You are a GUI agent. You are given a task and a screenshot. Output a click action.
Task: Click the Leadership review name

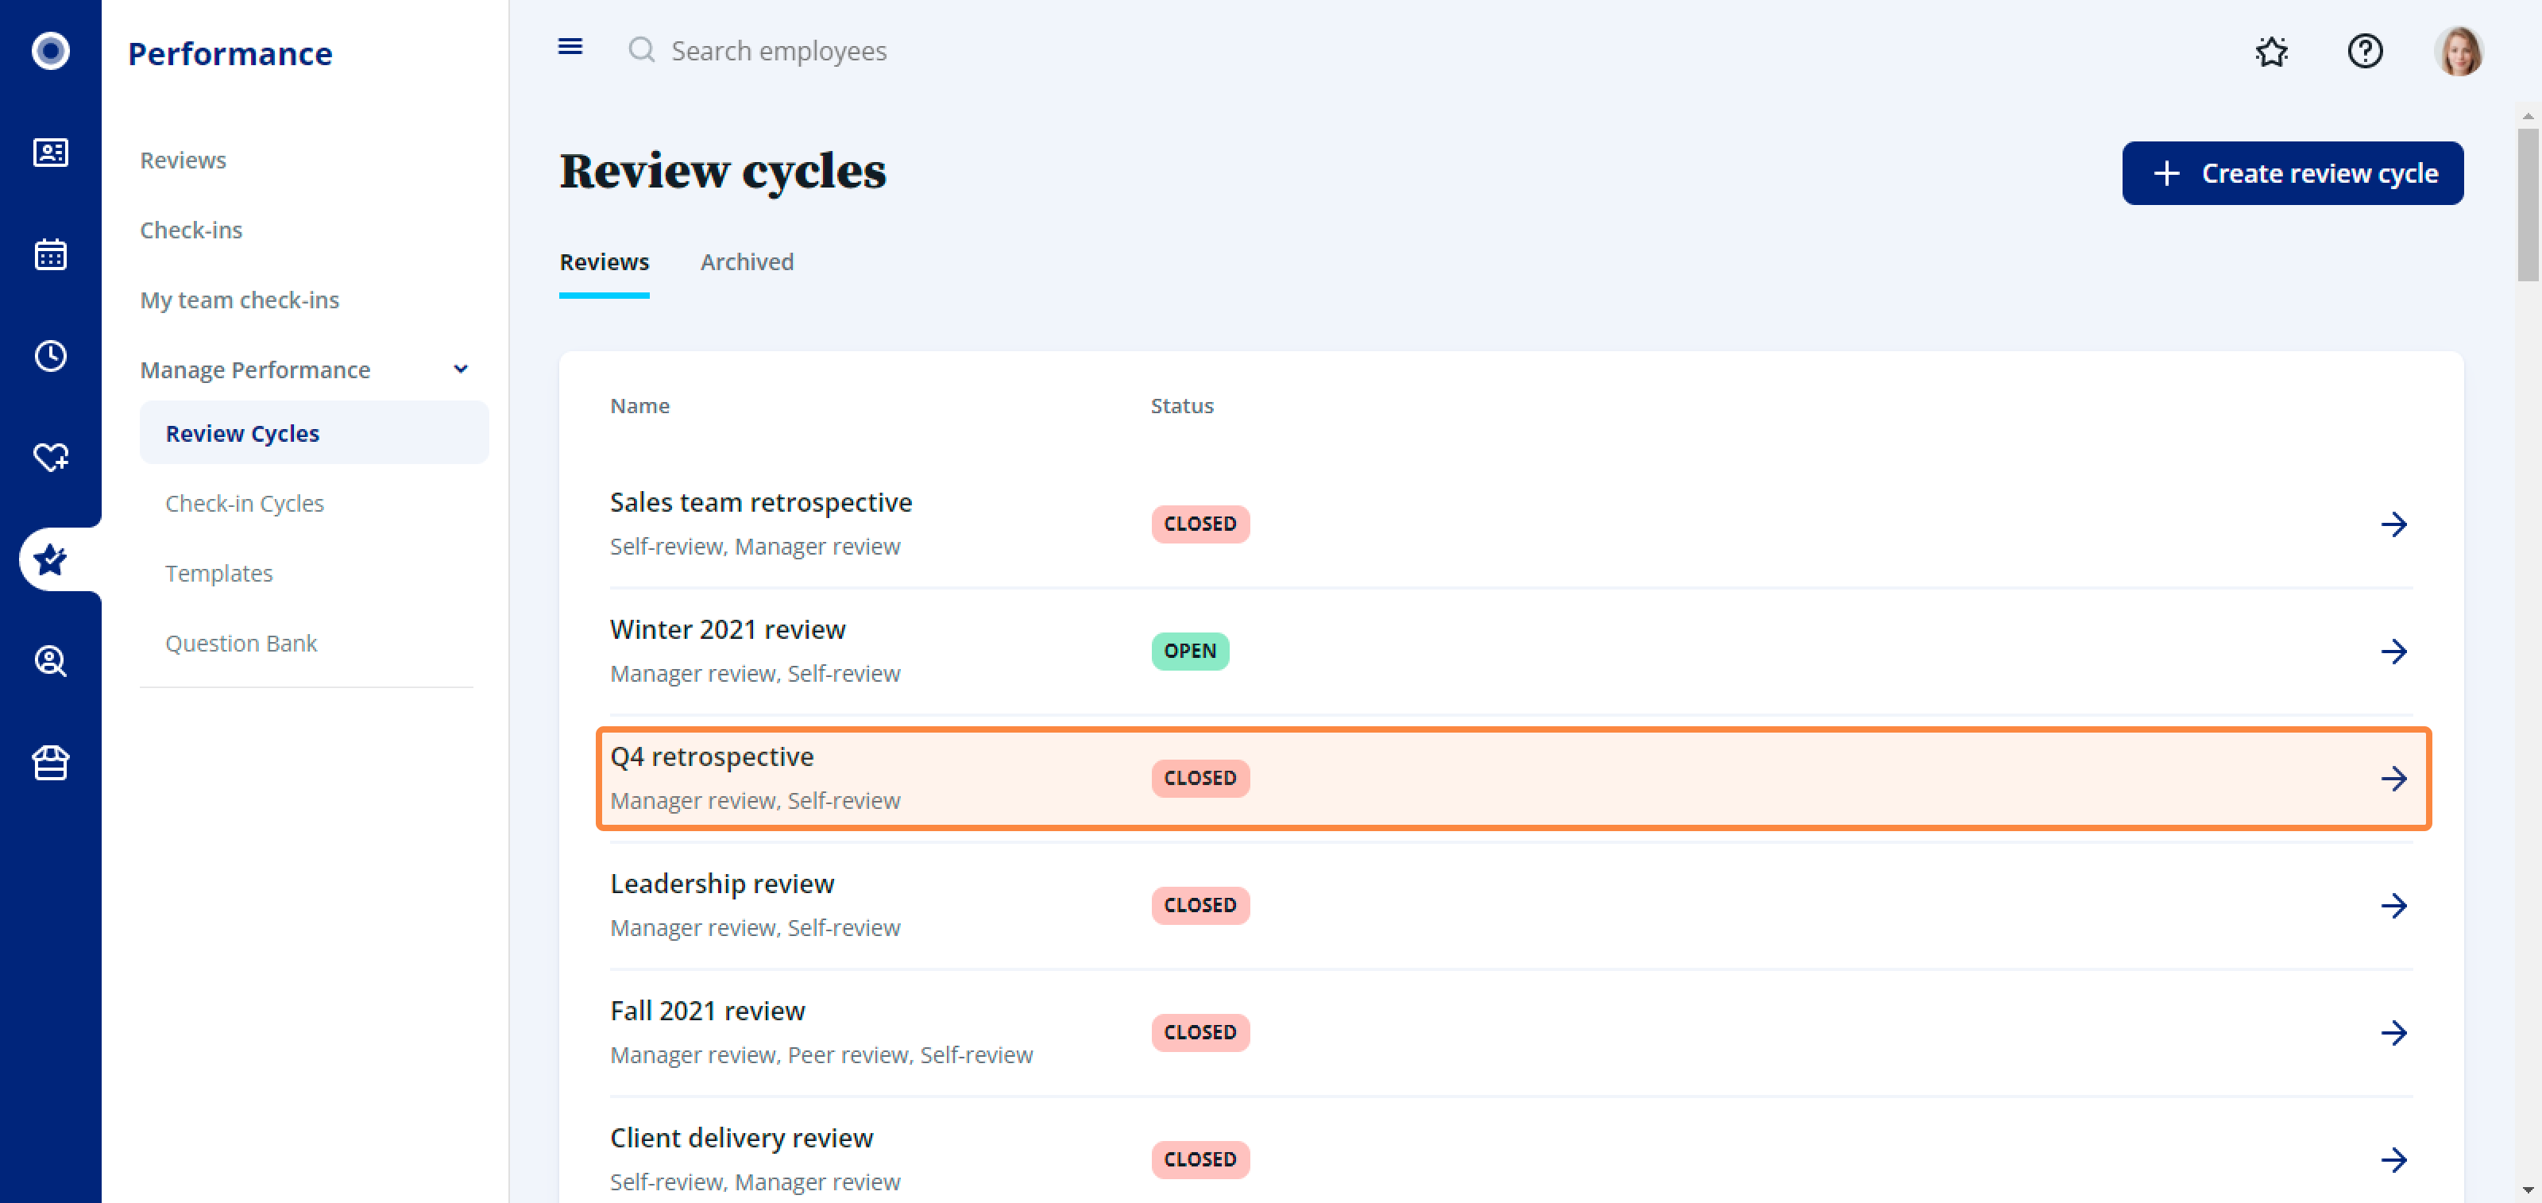[721, 884]
